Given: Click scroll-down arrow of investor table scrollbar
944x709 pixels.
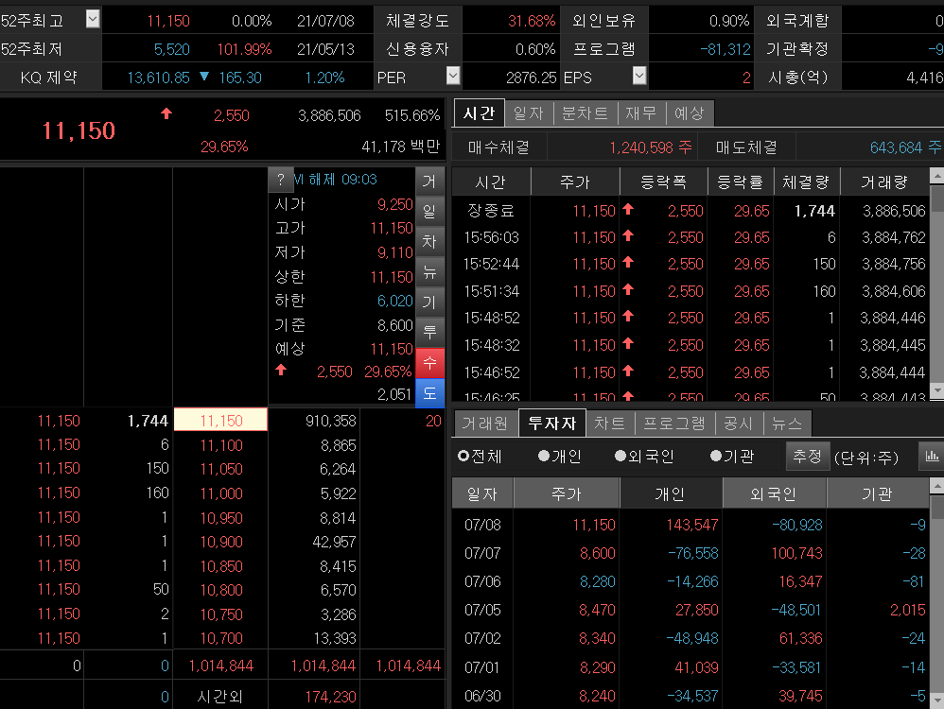Looking at the screenshot, I should (x=936, y=700).
